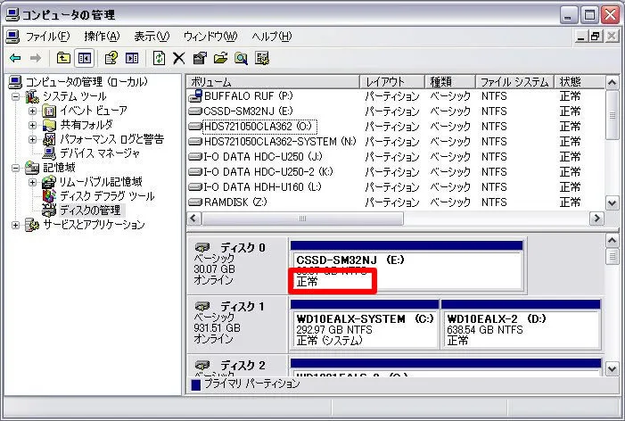The width and height of the screenshot is (625, 421).
Task: Click the Delete X toolbar icon
Action: pyautogui.click(x=179, y=58)
